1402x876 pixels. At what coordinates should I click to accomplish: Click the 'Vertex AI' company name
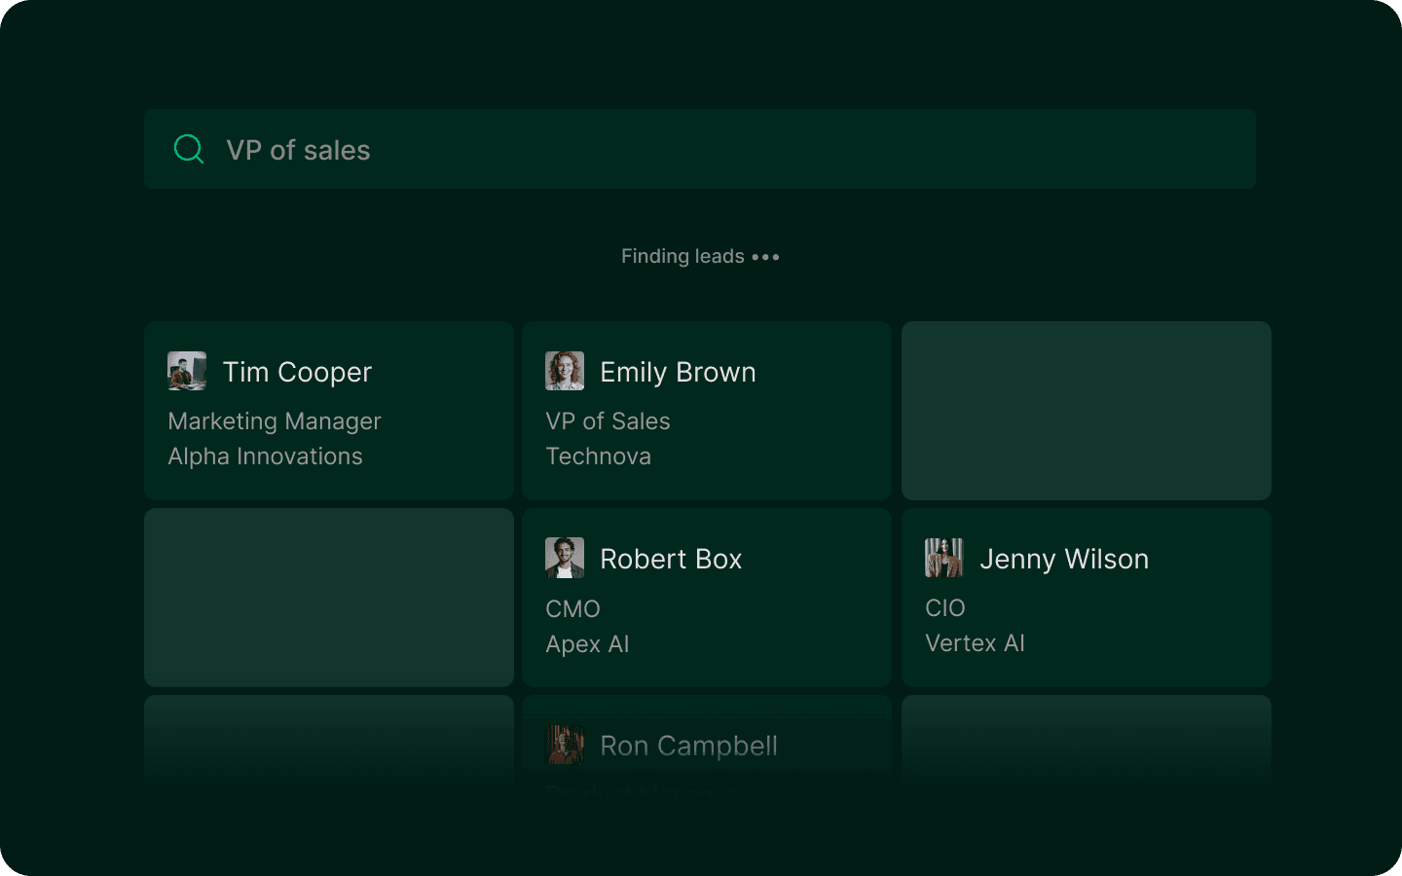point(975,643)
